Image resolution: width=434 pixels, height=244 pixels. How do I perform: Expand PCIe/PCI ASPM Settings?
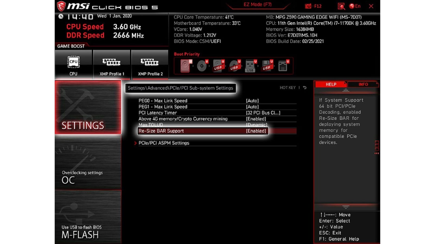tap(164, 143)
